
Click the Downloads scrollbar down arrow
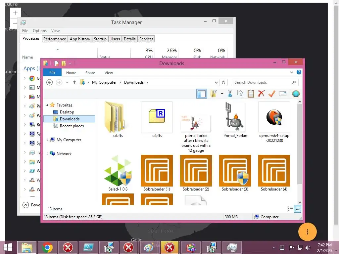click(300, 202)
